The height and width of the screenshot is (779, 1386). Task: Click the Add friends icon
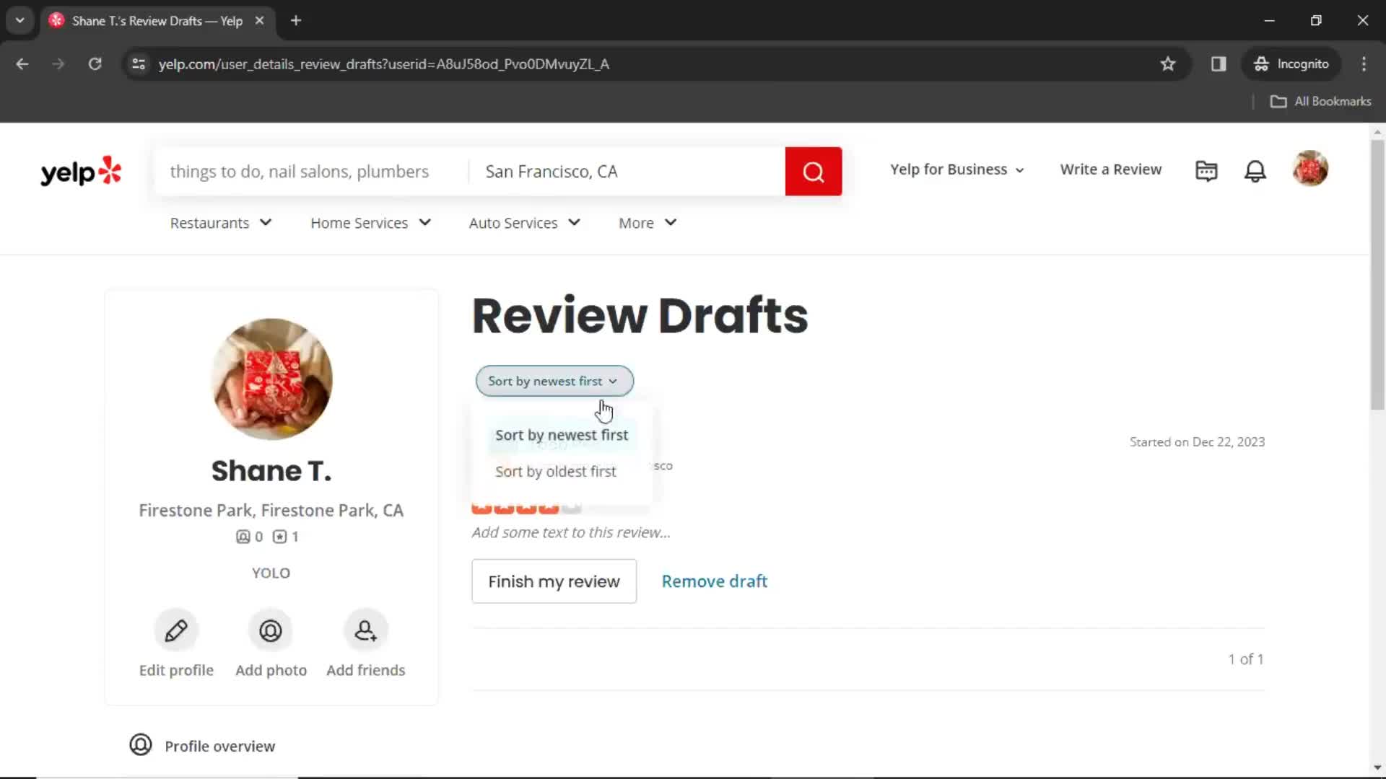coord(365,630)
